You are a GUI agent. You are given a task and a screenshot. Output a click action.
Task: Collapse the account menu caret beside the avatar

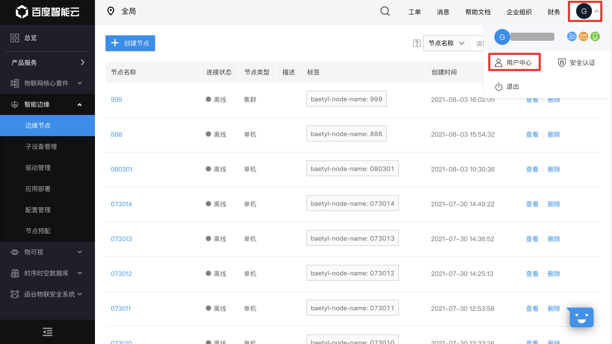point(597,11)
